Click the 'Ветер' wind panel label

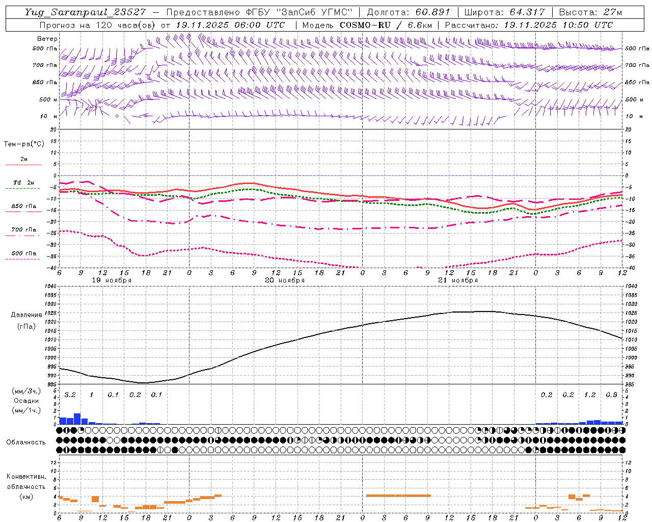pos(47,39)
